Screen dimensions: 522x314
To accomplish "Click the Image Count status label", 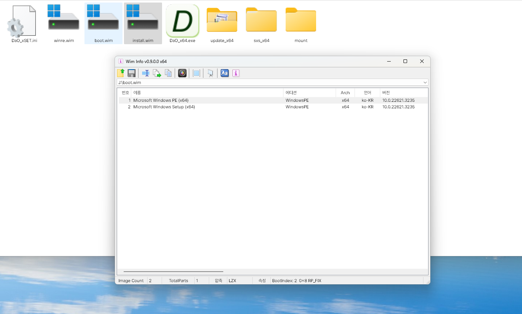I will 131,281.
